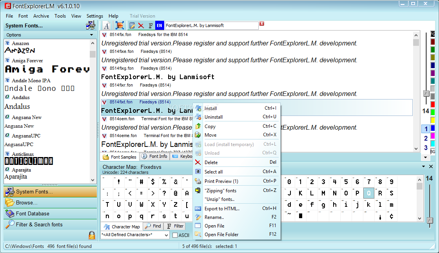
Task: Open the File menu
Action: pyautogui.click(x=9, y=16)
